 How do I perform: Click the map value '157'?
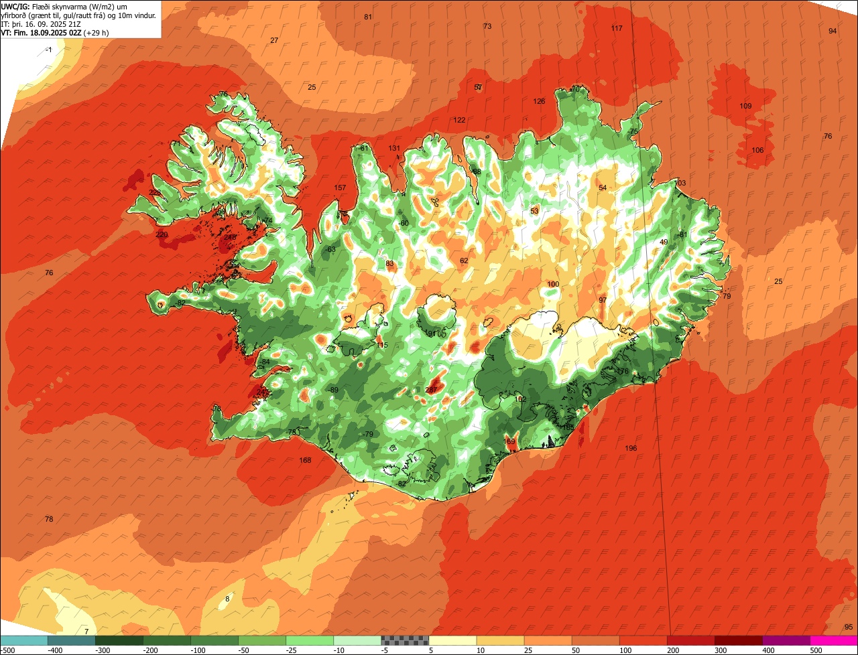(340, 188)
